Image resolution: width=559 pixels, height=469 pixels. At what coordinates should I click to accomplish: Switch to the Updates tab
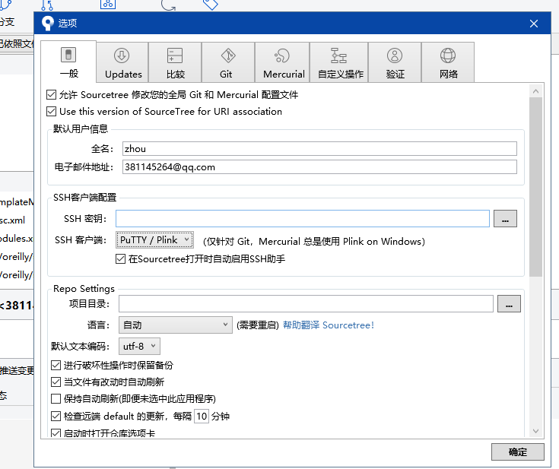click(x=122, y=62)
